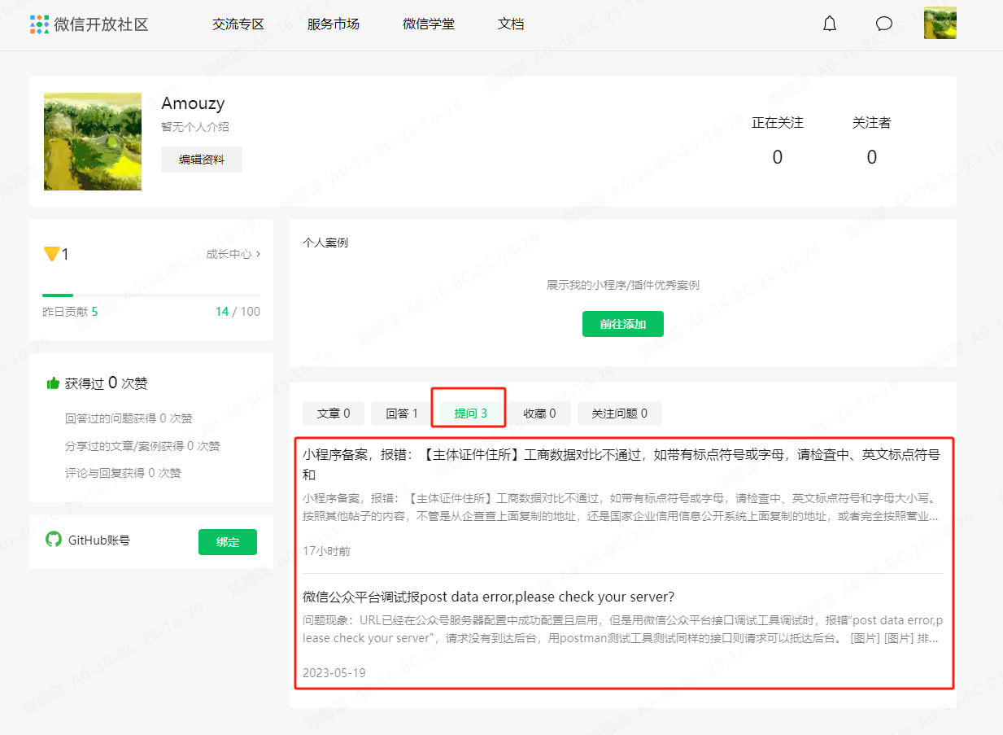
Task: Click the 微信开放社区 site title
Action: tap(101, 24)
